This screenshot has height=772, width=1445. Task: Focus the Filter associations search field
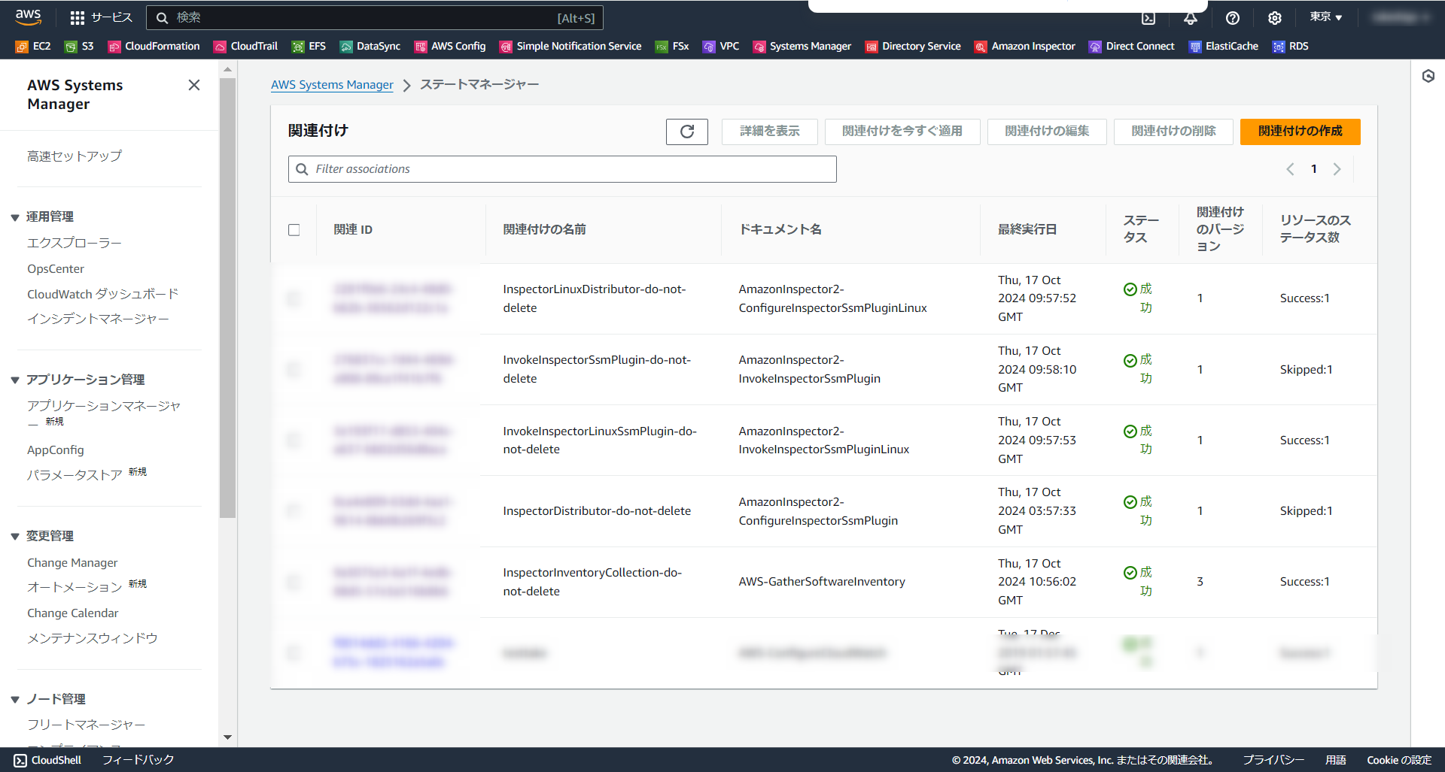[562, 169]
